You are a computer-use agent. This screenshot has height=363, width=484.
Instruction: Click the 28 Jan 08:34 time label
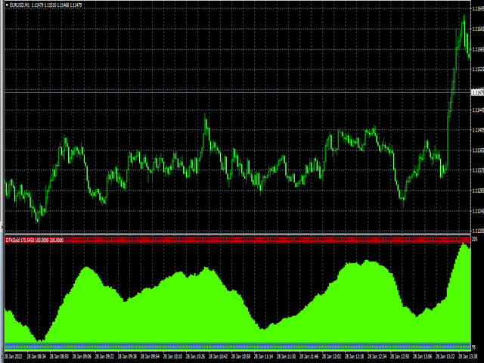point(36,355)
